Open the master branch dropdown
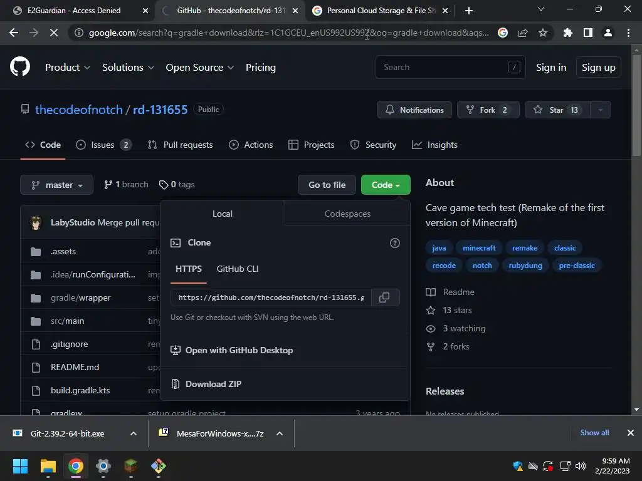642x481 pixels. (x=56, y=185)
